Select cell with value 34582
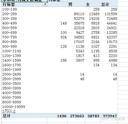The height and width of the screenshot is (124, 128). point(79,37)
